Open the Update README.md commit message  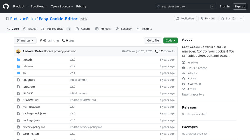83,100
